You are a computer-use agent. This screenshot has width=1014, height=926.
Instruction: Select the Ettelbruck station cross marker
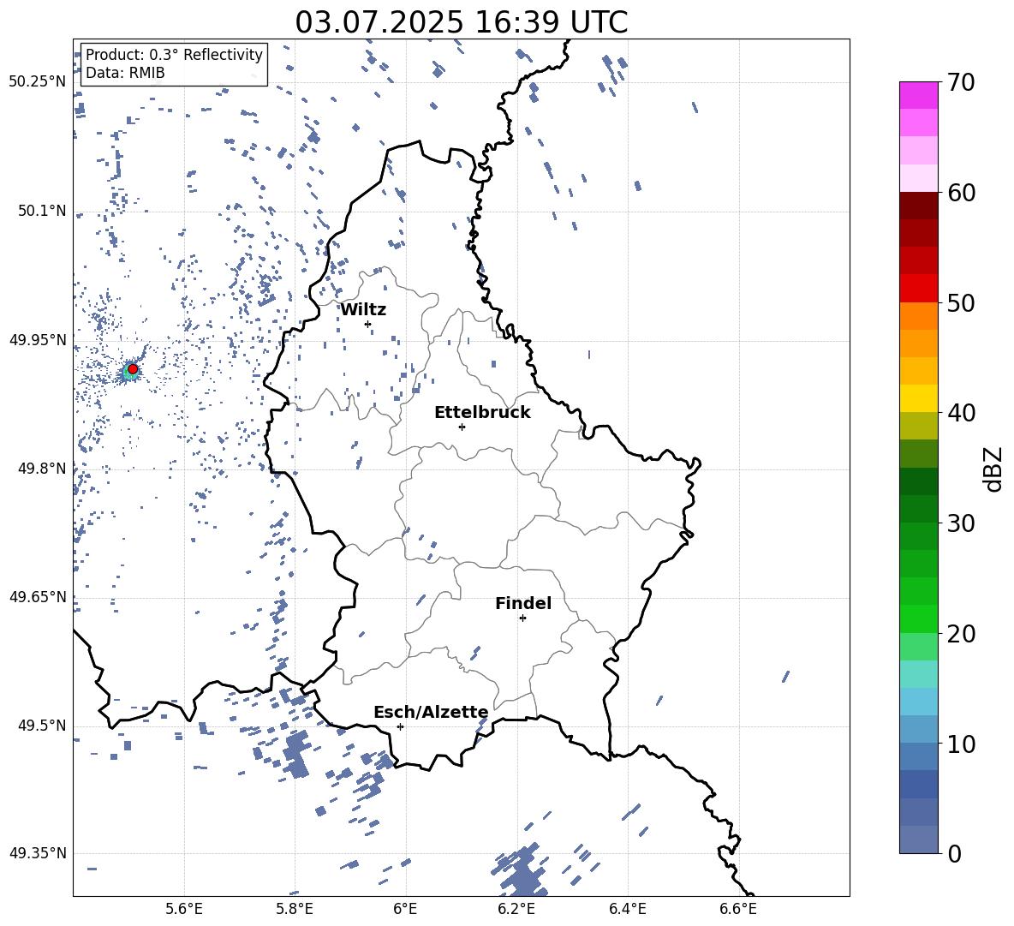[462, 427]
